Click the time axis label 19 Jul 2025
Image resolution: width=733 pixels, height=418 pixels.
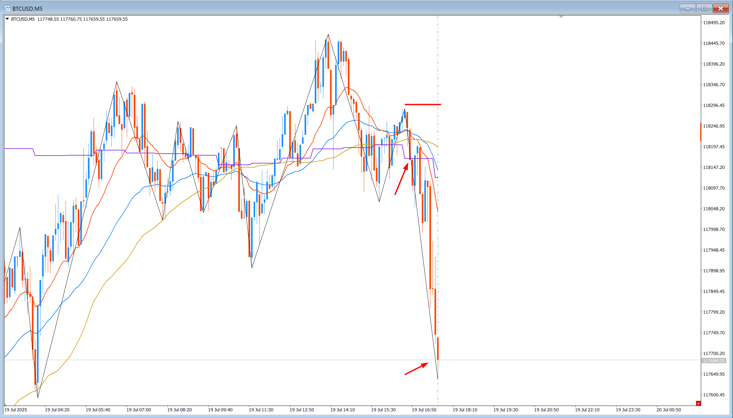coord(16,410)
